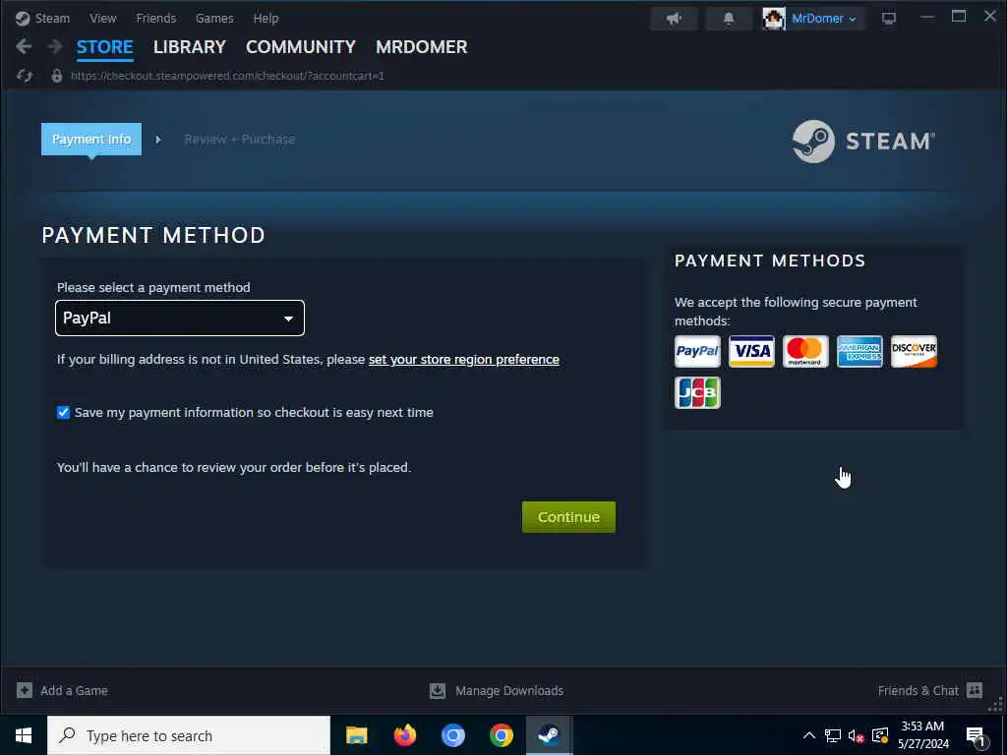Click the Manage Downloads tray icon
Image resolution: width=1007 pixels, height=755 pixels.
pos(438,690)
